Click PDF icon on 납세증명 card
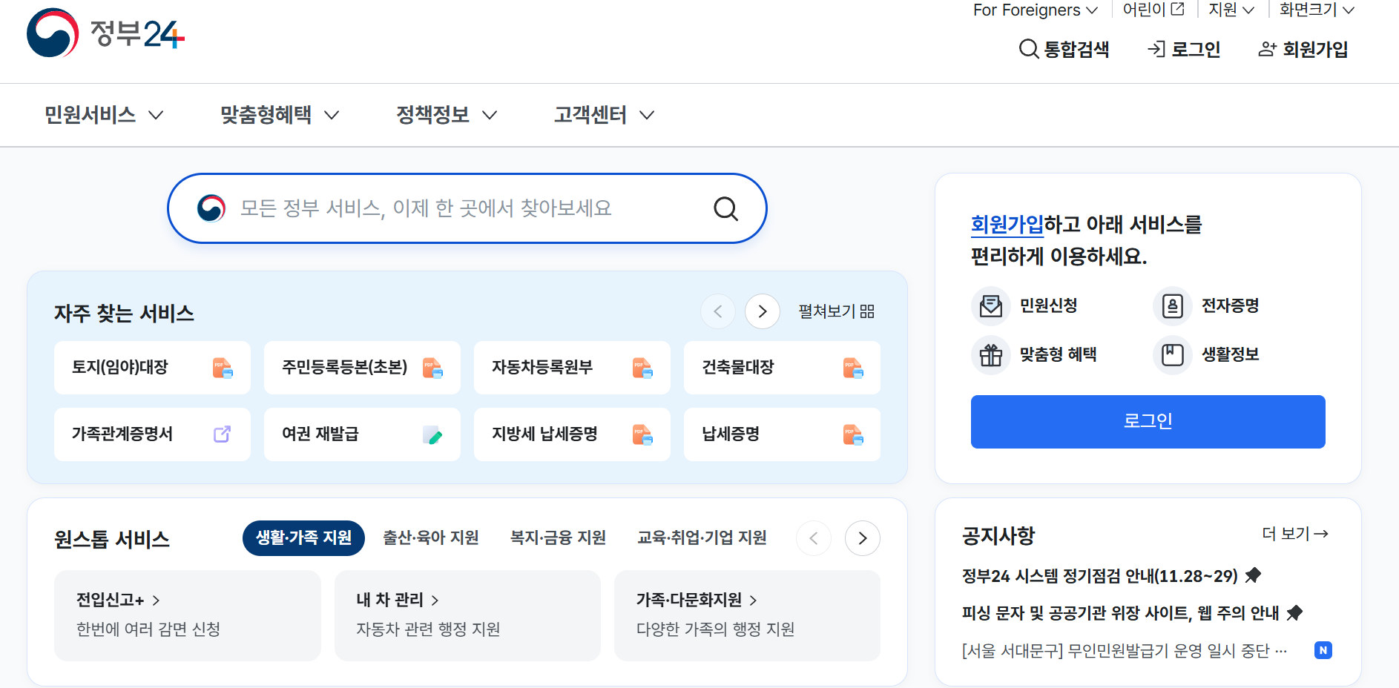1399x688 pixels. click(853, 434)
